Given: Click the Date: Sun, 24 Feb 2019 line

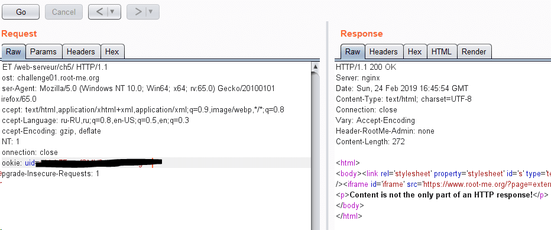Looking at the screenshot, I should tap(402, 88).
